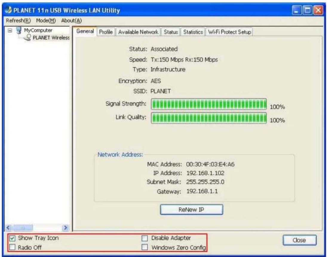Image resolution: width=327 pixels, height=257 pixels.
Task: Click the SSID value PLANET
Action: 161,91
